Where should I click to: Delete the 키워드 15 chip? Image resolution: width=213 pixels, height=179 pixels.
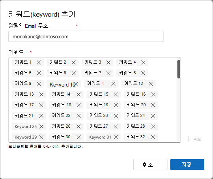coord(116,94)
